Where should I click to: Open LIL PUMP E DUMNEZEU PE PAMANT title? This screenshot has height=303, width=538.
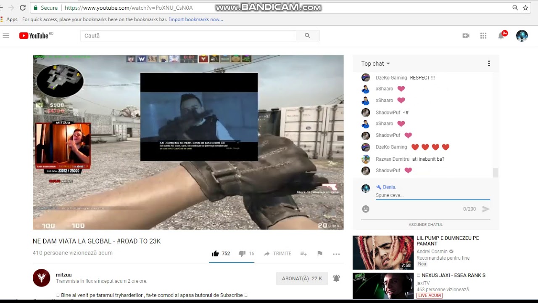[448, 241]
